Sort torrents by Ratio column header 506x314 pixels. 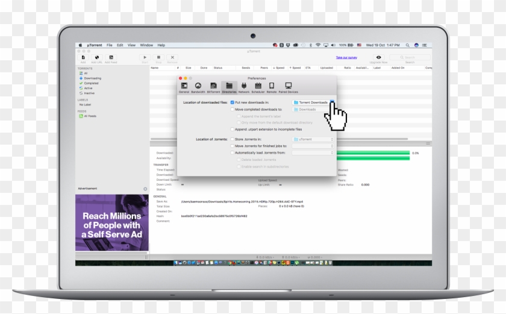347,68
